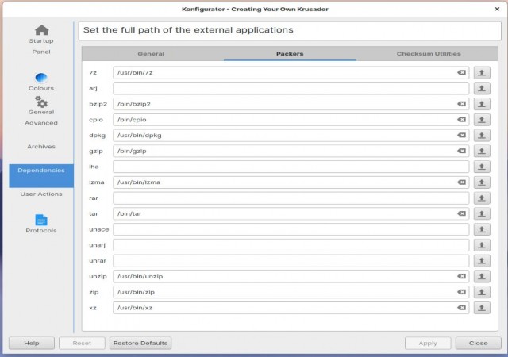Image resolution: width=508 pixels, height=357 pixels.
Task: Click the Close button
Action: (478, 343)
